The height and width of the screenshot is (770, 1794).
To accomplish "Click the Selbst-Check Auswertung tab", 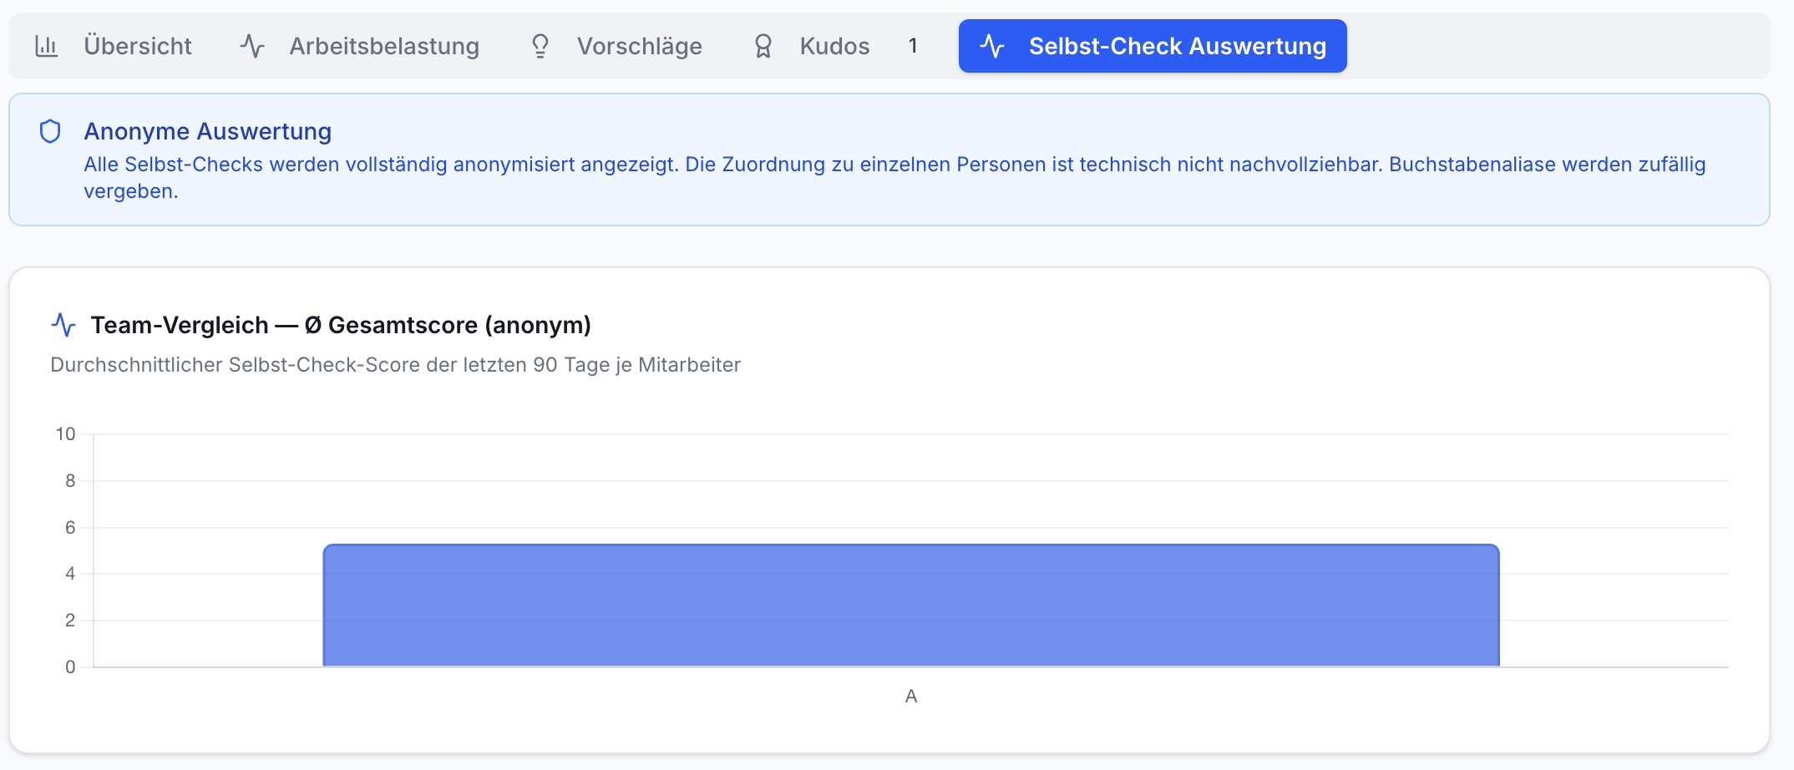I will click(1153, 46).
